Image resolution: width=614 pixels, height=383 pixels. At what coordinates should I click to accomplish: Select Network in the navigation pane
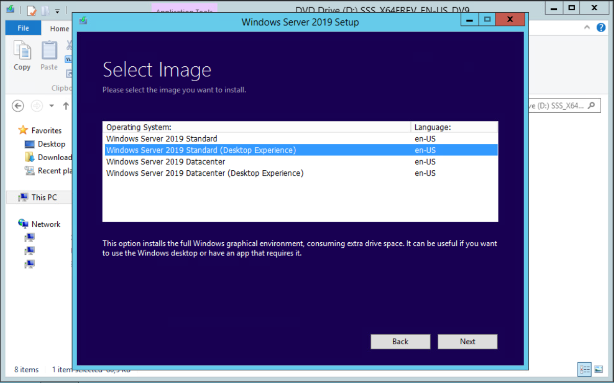46,224
